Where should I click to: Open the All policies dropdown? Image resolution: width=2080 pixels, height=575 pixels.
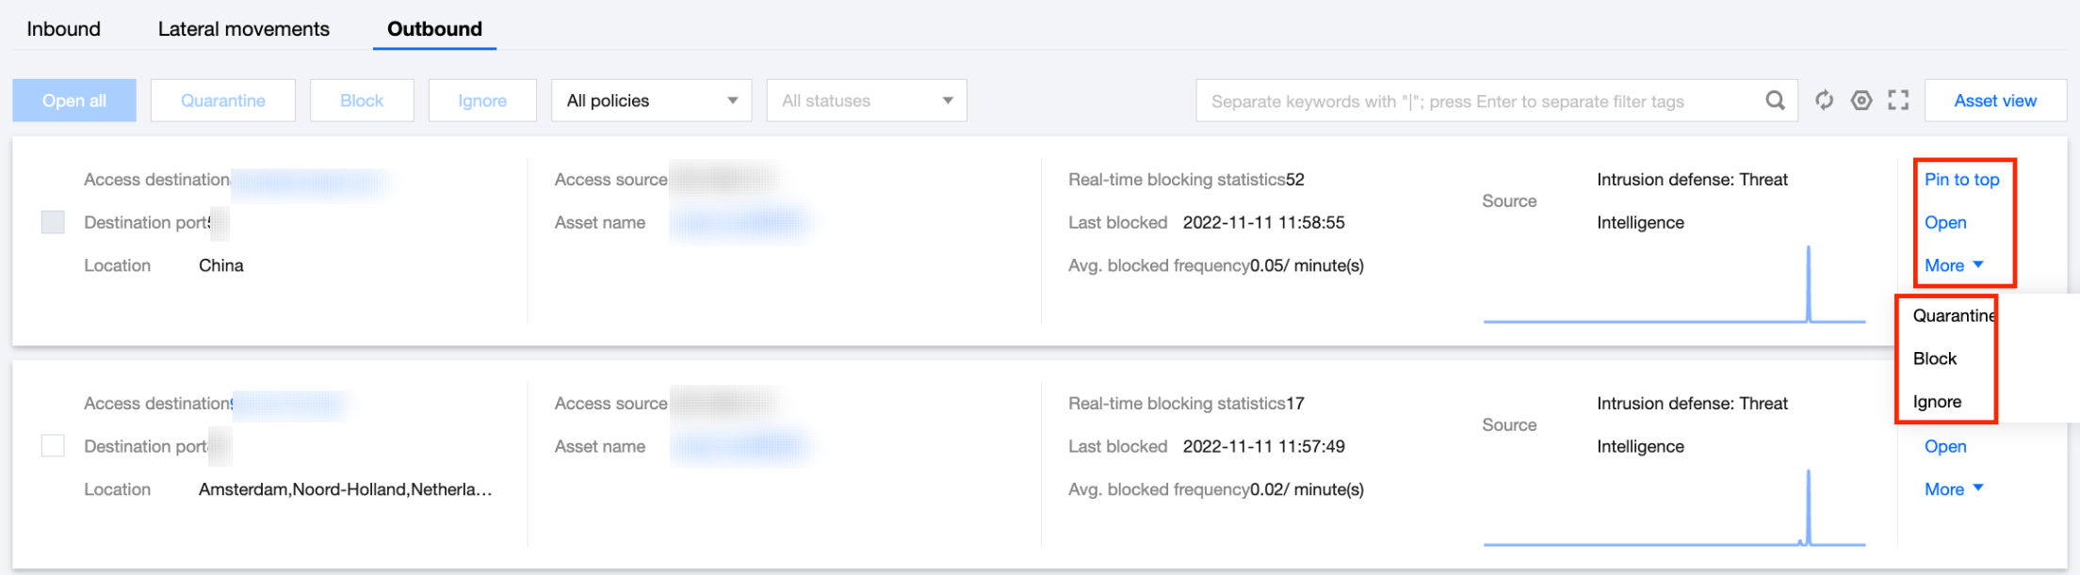pyautogui.click(x=651, y=101)
